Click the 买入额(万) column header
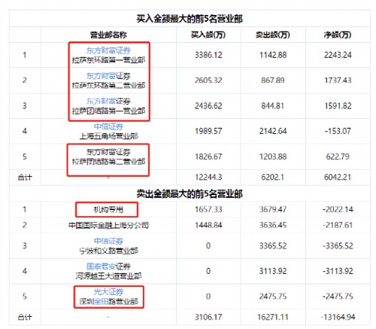Image resolution: width=376 pixels, height=329 pixels. tap(208, 35)
